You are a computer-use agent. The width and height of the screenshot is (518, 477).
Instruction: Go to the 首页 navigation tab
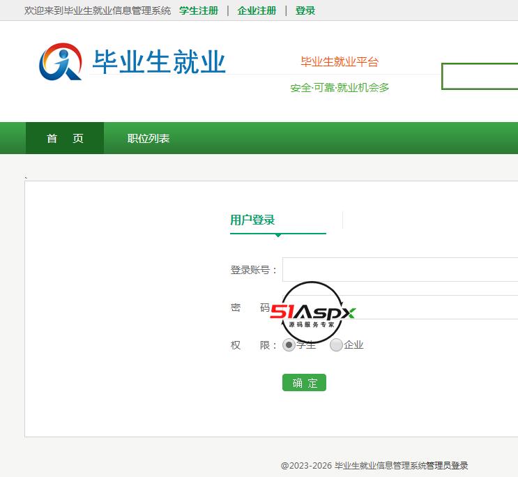click(65, 138)
